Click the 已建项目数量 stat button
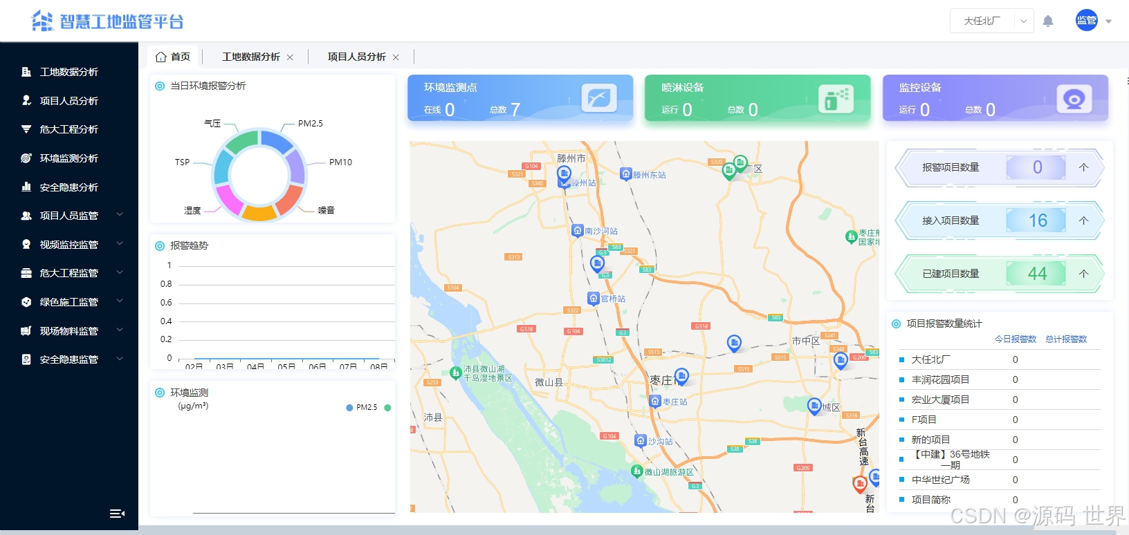This screenshot has height=535, width=1129. [999, 274]
